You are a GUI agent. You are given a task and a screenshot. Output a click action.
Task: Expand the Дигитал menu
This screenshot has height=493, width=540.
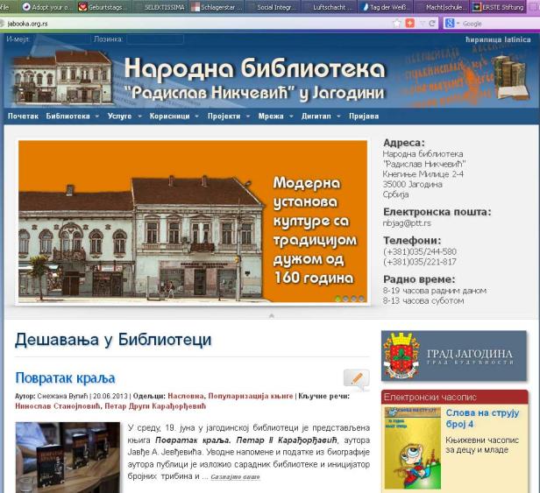pos(321,116)
